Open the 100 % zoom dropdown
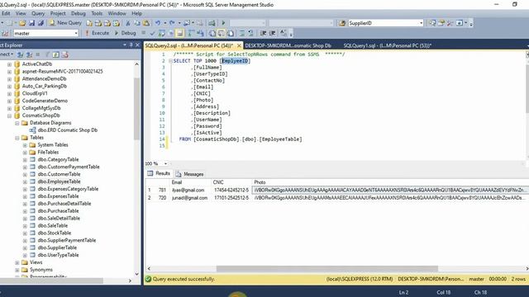The width and height of the screenshot is (529, 297). [165, 163]
